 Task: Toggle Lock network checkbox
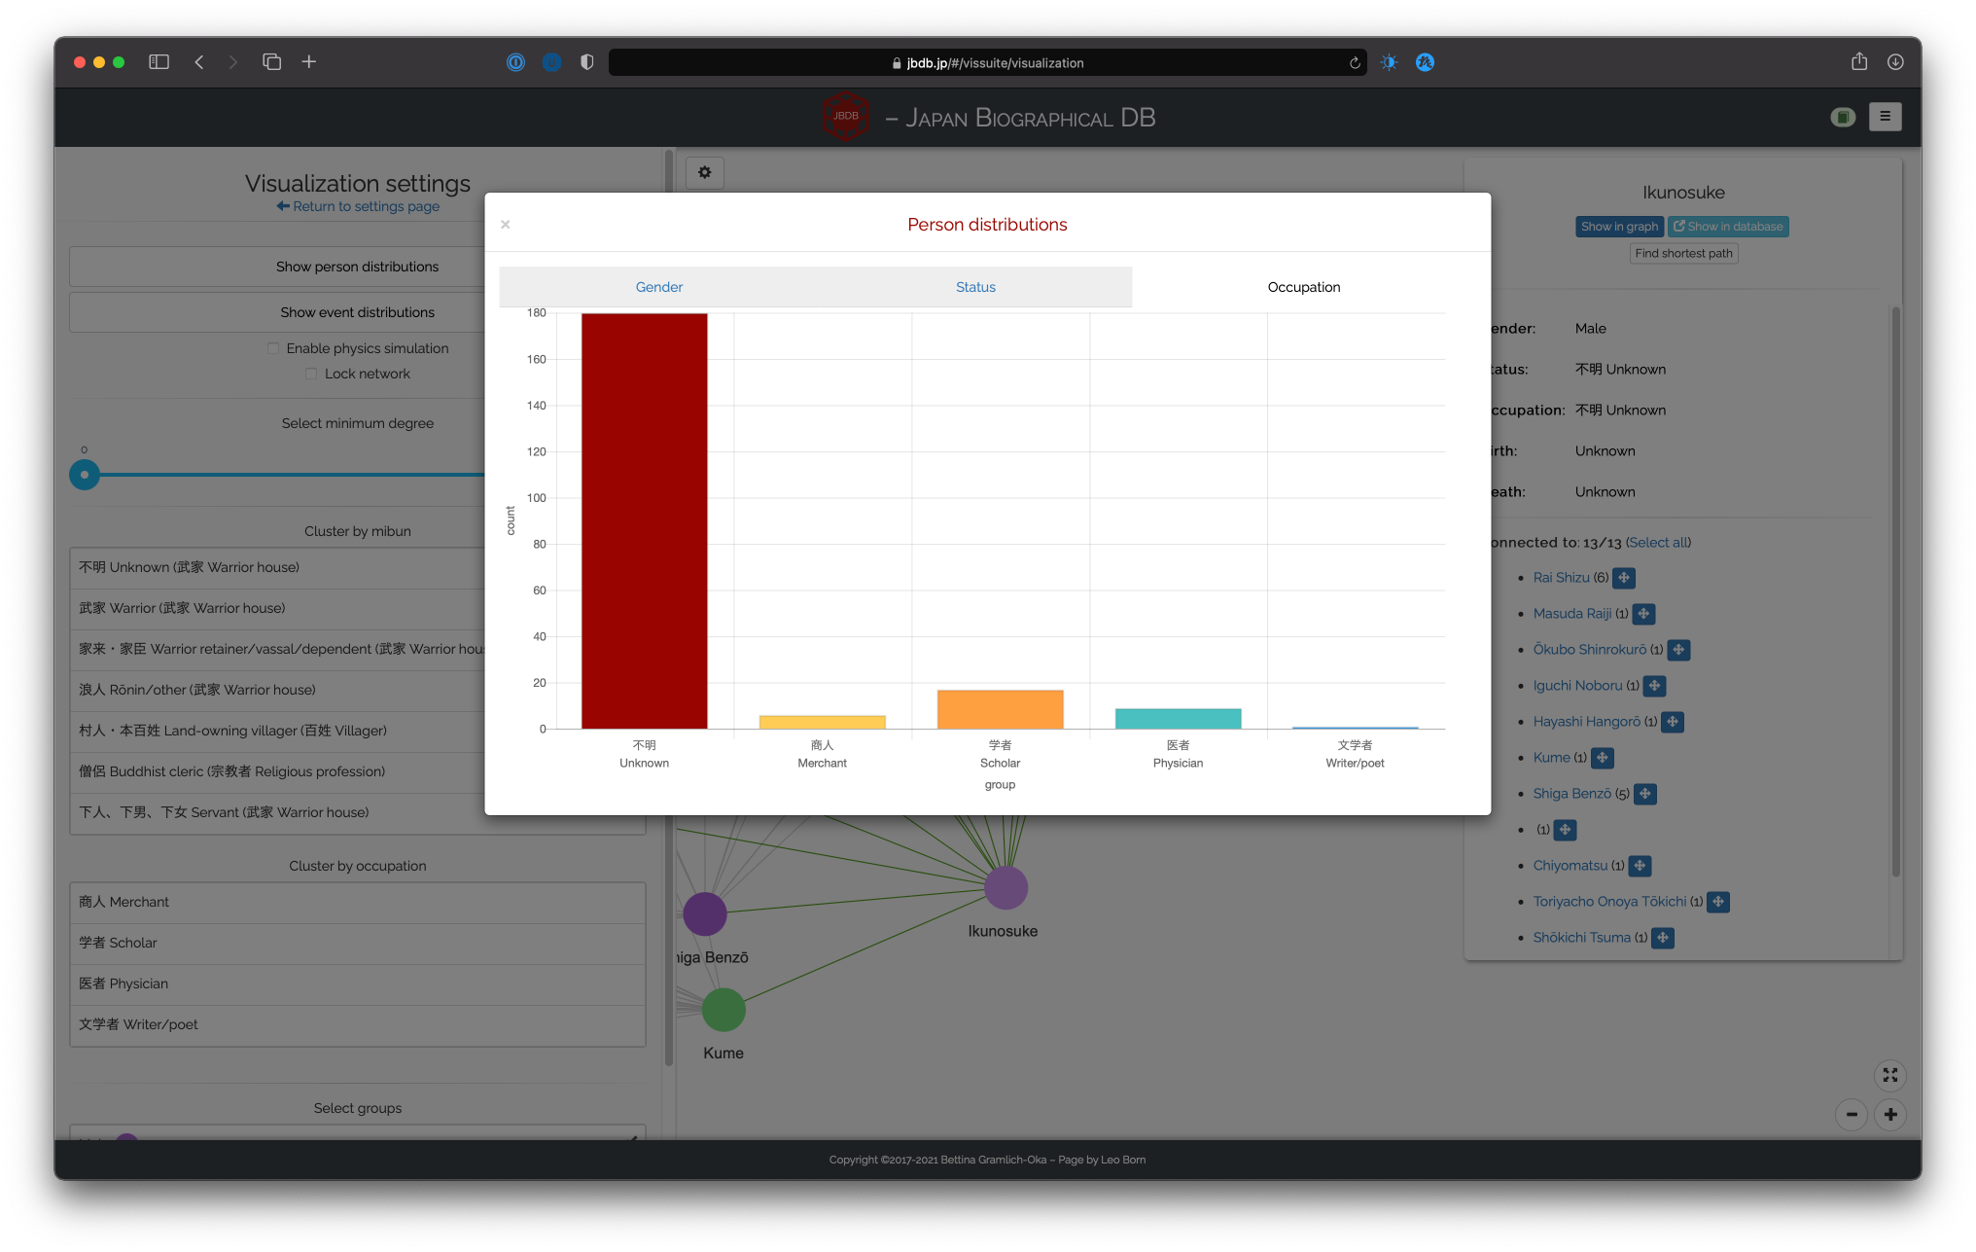[x=311, y=374]
